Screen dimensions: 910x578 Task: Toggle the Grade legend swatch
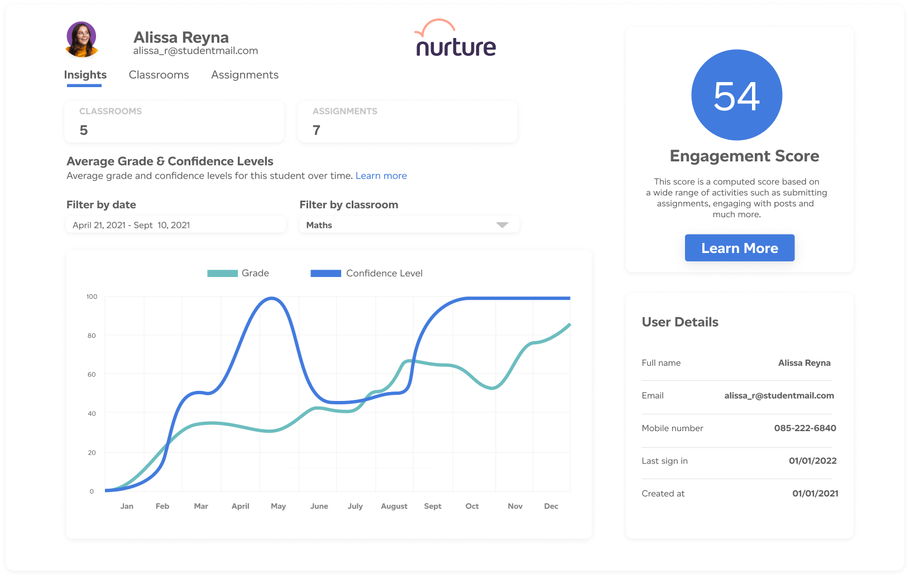click(222, 273)
